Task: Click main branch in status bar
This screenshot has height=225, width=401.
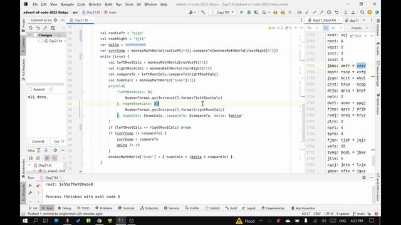Action: (358, 214)
